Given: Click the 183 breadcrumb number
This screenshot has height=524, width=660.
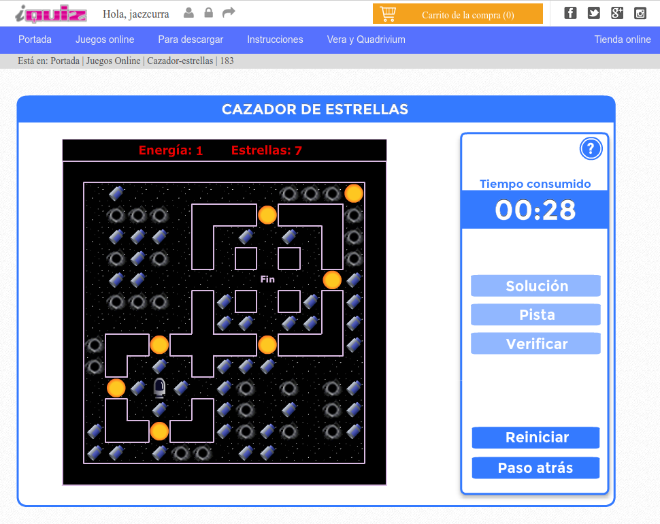Looking at the screenshot, I should [x=227, y=61].
